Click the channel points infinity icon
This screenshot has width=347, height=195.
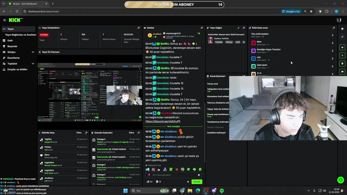(x=150, y=182)
